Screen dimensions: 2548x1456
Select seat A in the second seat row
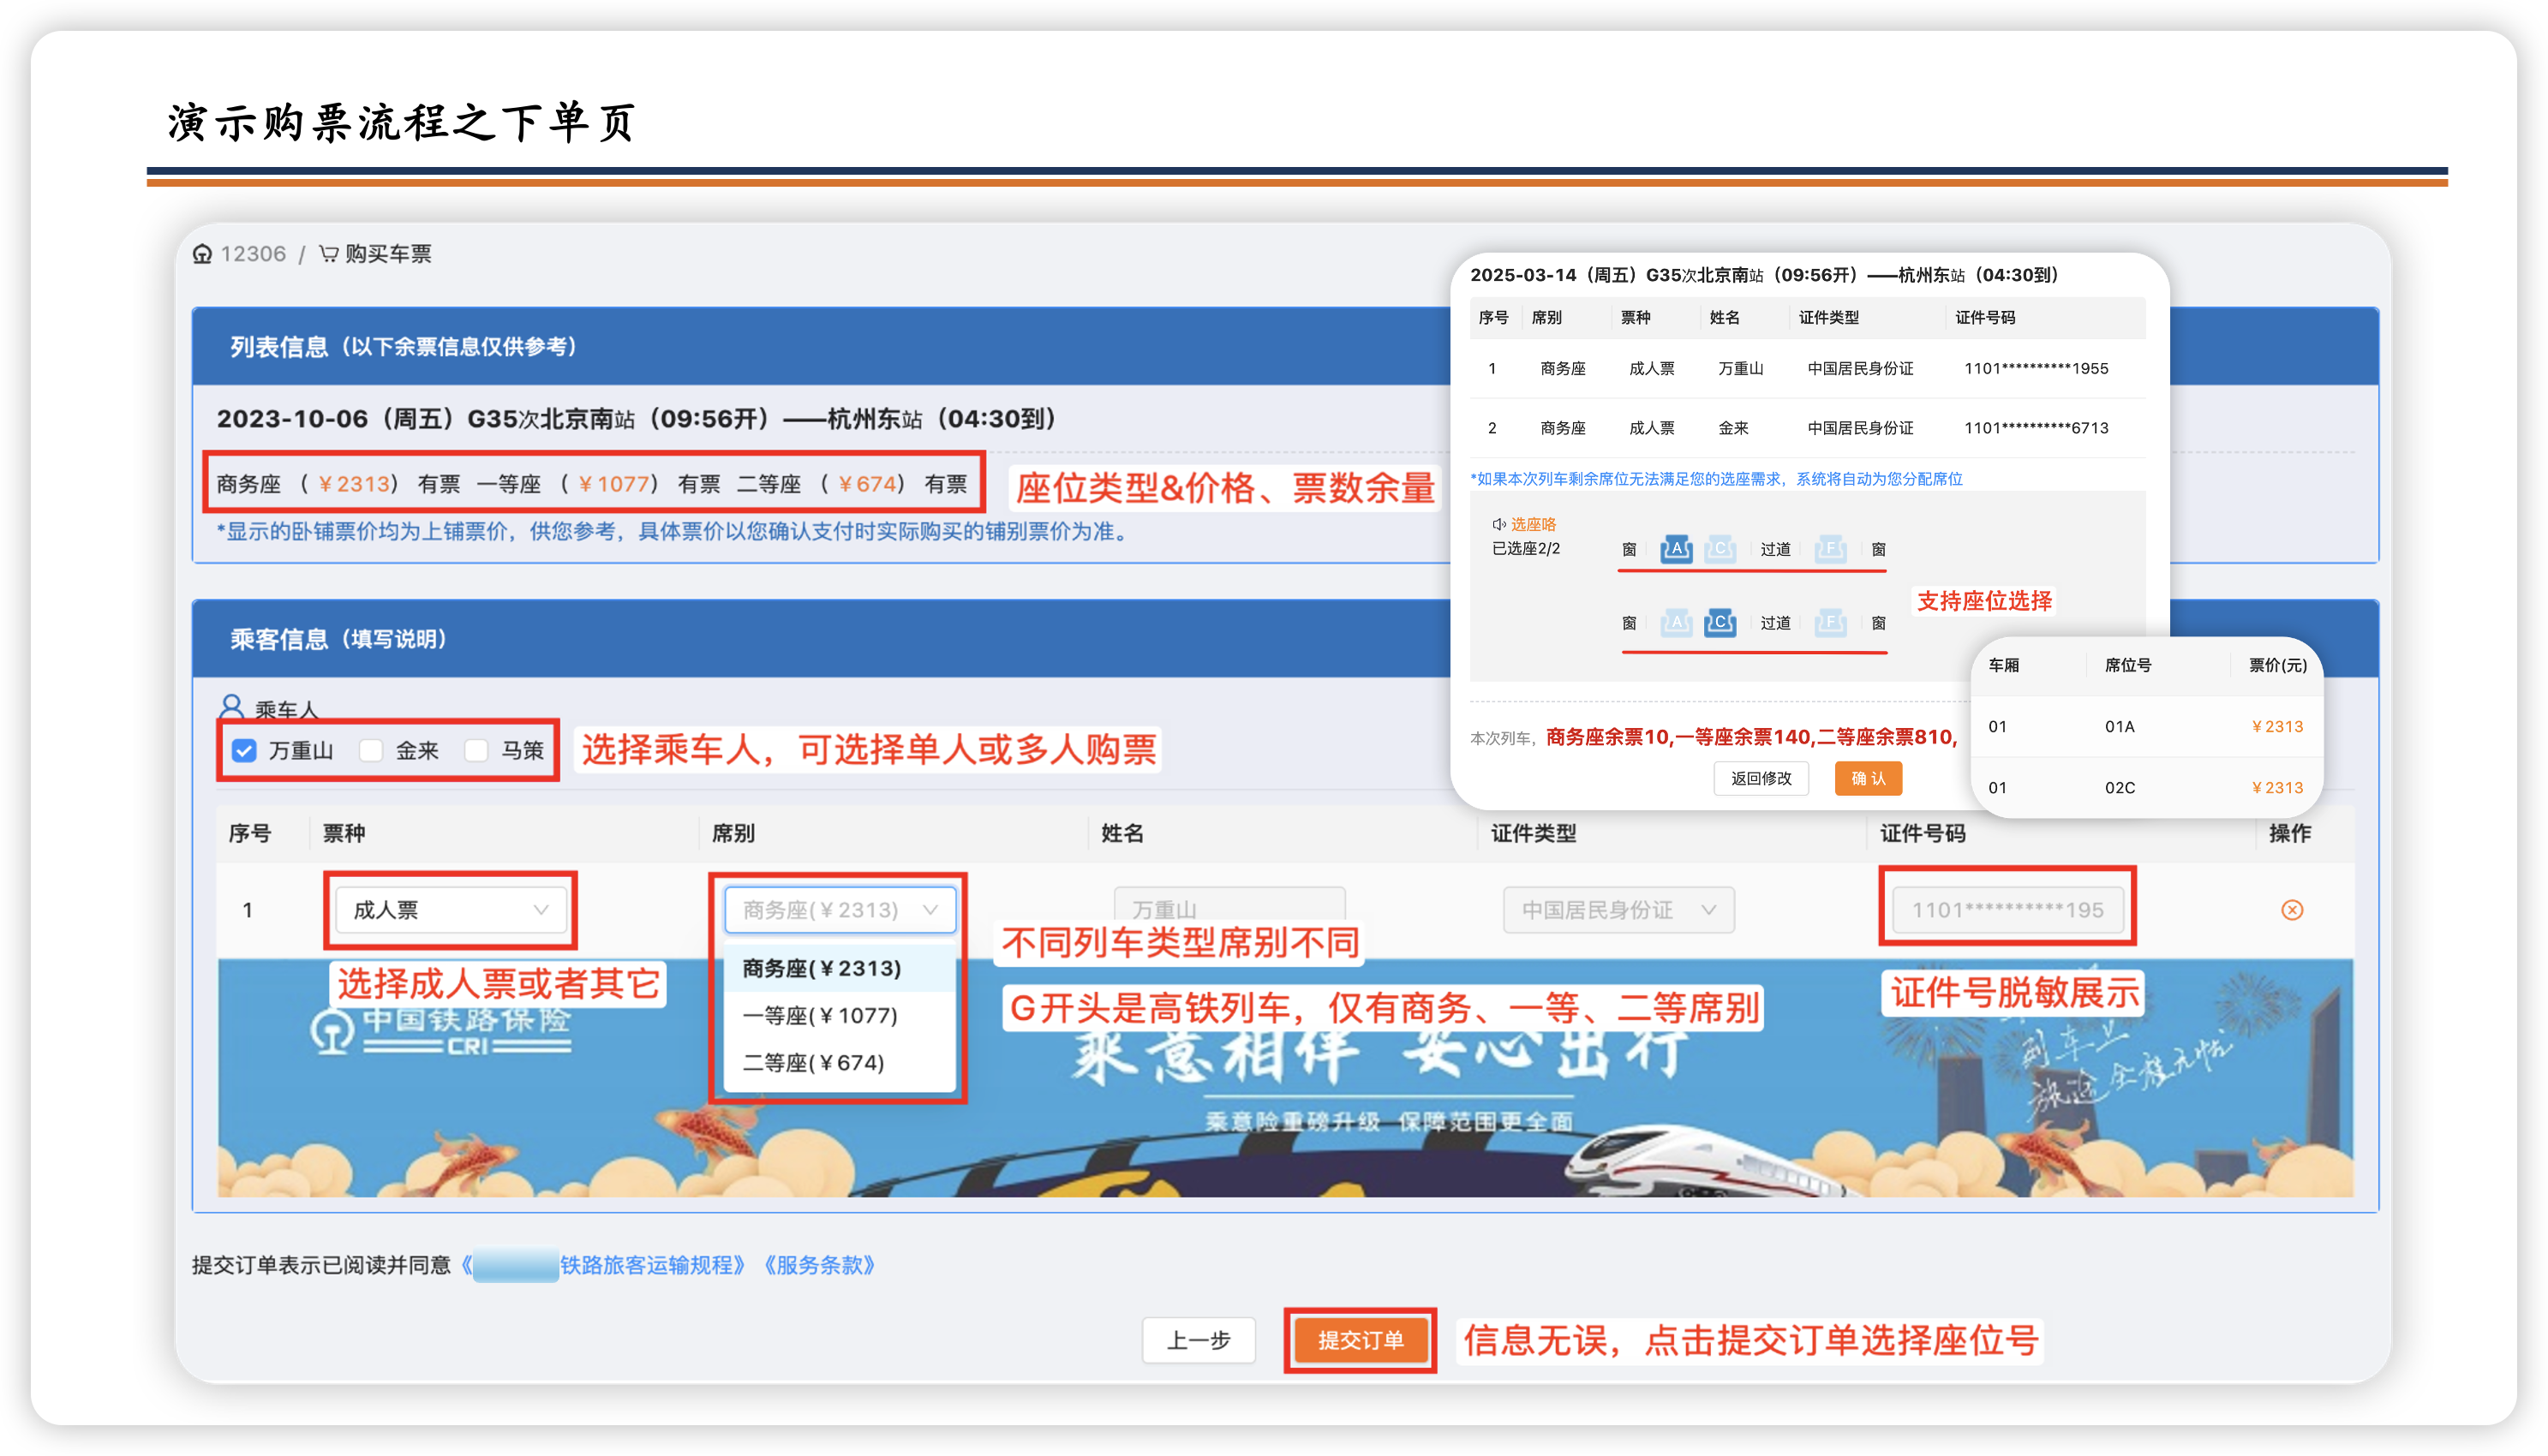1676,623
